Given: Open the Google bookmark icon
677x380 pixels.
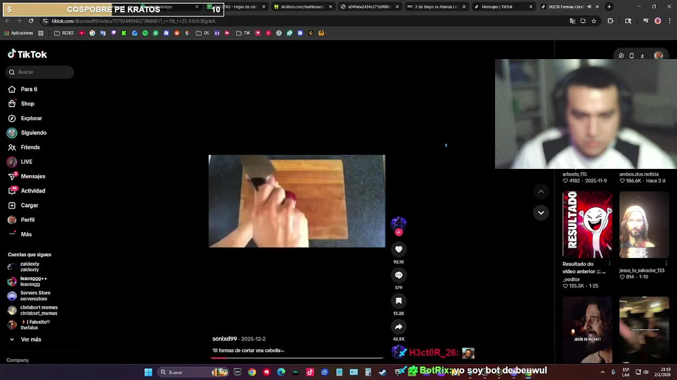Looking at the screenshot, I should tap(92, 33).
